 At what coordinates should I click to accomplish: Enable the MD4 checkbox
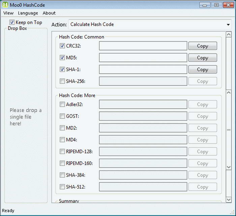62,140
